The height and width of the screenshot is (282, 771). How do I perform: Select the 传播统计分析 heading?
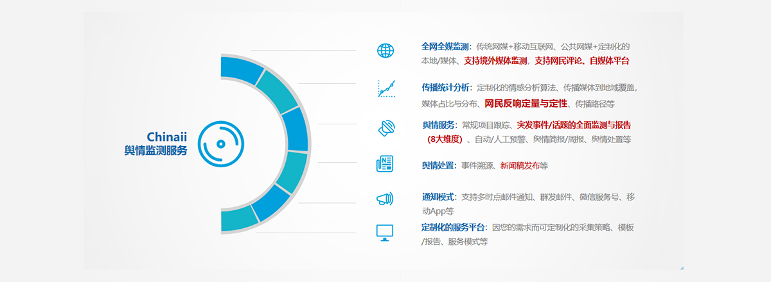tap(446, 87)
